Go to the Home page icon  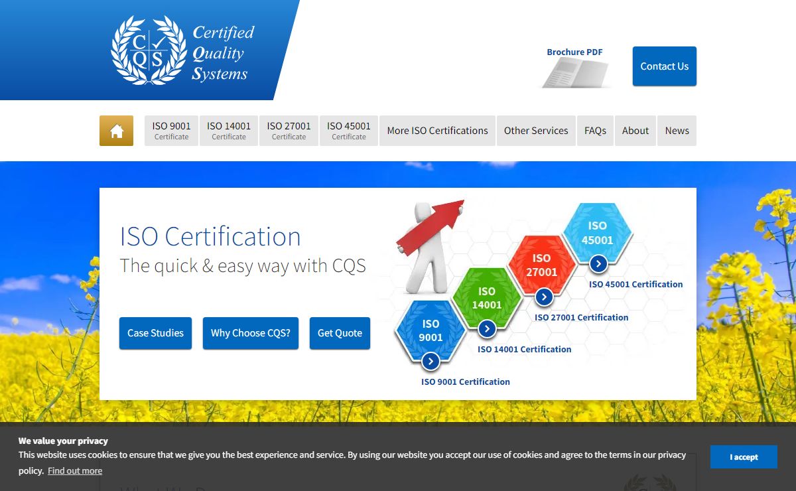[116, 131]
